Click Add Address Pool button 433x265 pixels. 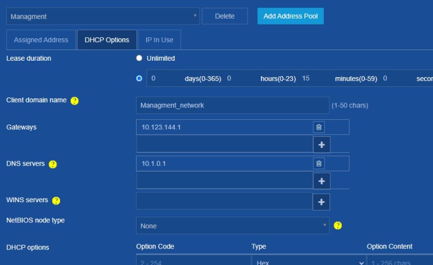[x=291, y=16]
